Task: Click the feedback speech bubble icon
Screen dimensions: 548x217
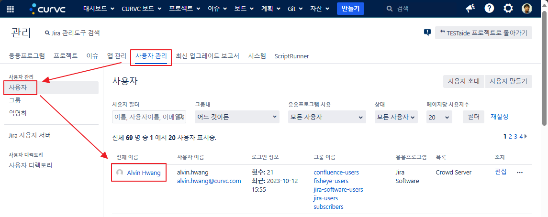Action: click(x=427, y=33)
